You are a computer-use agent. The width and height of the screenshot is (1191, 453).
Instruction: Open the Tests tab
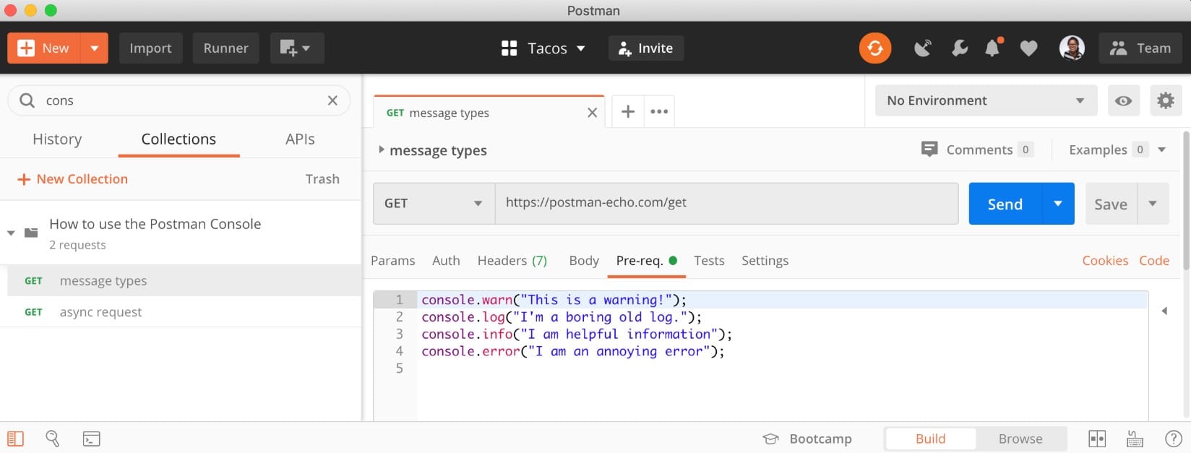709,261
